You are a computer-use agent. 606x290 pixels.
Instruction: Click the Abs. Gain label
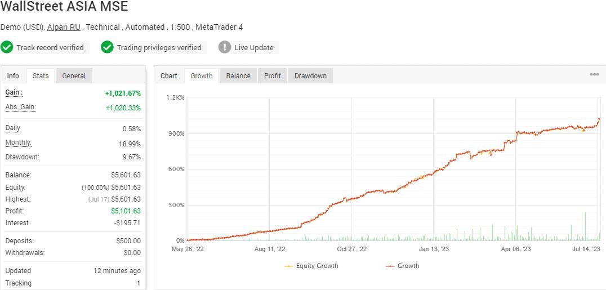21,107
